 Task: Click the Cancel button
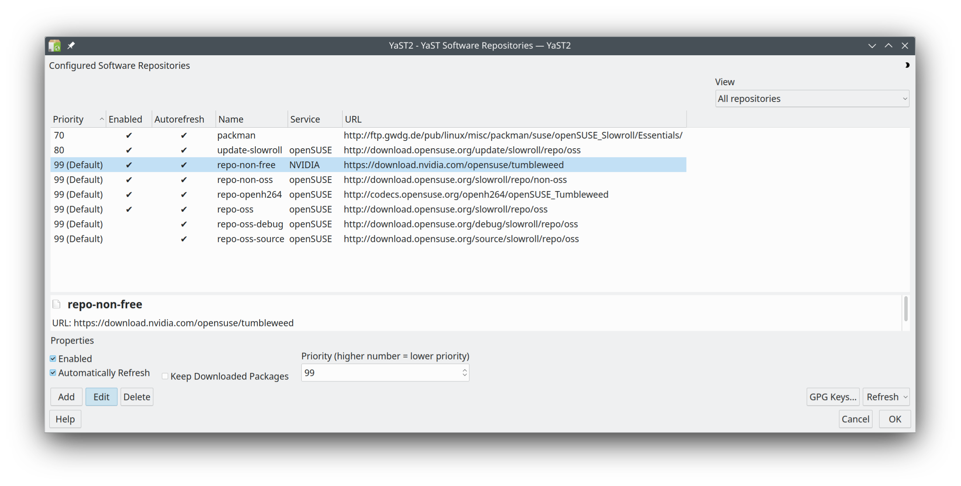[855, 419]
